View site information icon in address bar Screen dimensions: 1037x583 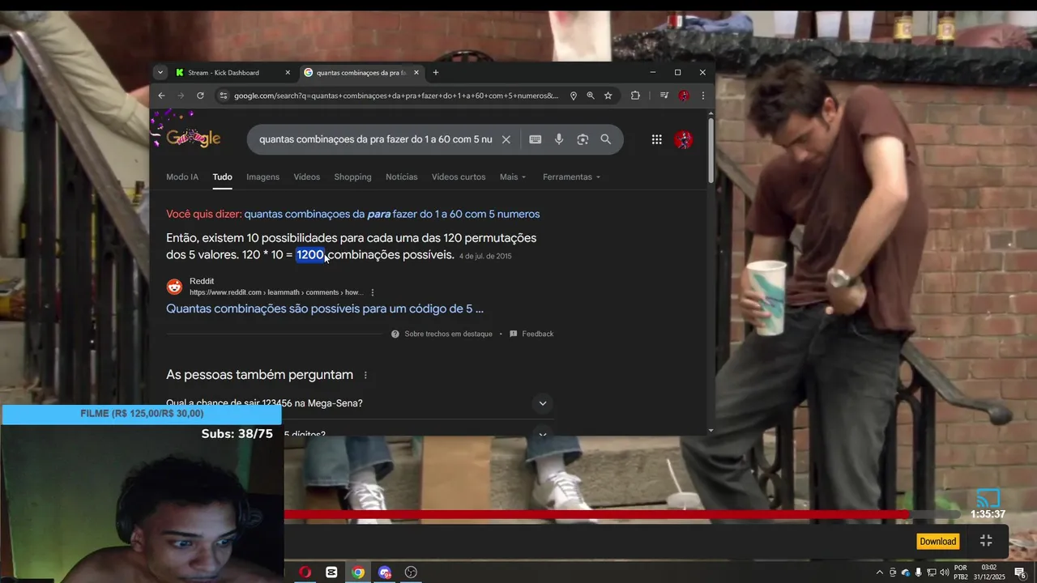pos(223,96)
